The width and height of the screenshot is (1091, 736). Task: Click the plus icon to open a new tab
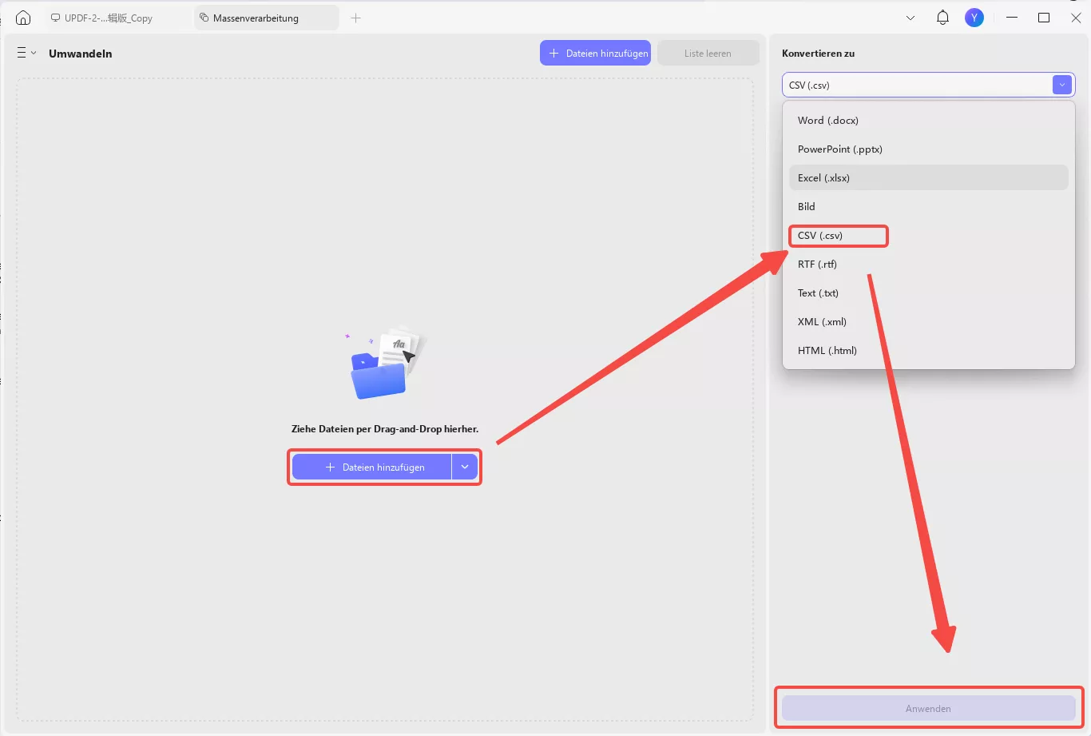(x=356, y=17)
